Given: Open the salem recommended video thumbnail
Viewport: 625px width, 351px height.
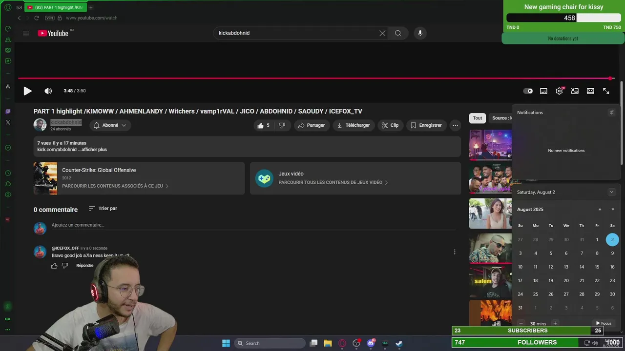Looking at the screenshot, I should [490, 282].
